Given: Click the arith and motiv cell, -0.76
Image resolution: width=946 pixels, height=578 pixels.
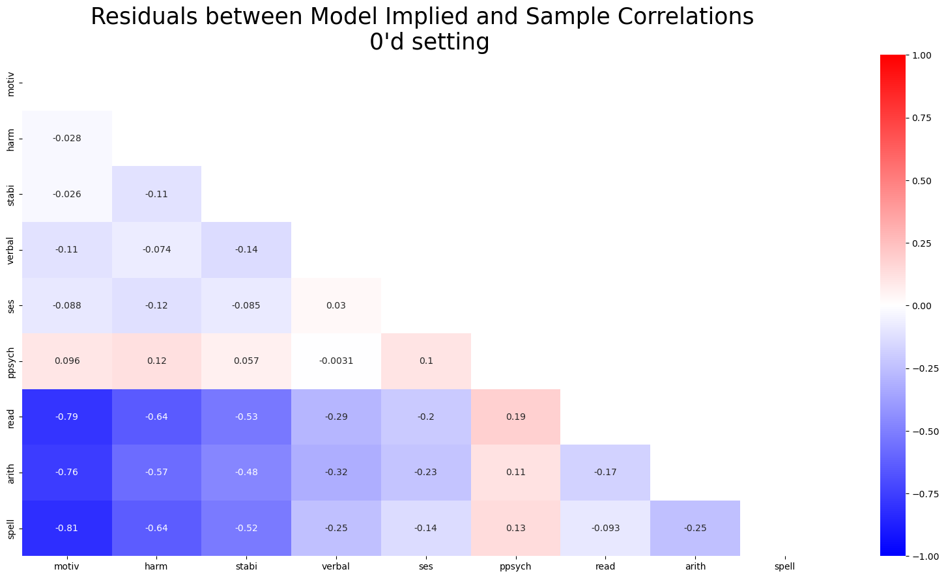Looking at the screenshot, I should (x=67, y=473).
